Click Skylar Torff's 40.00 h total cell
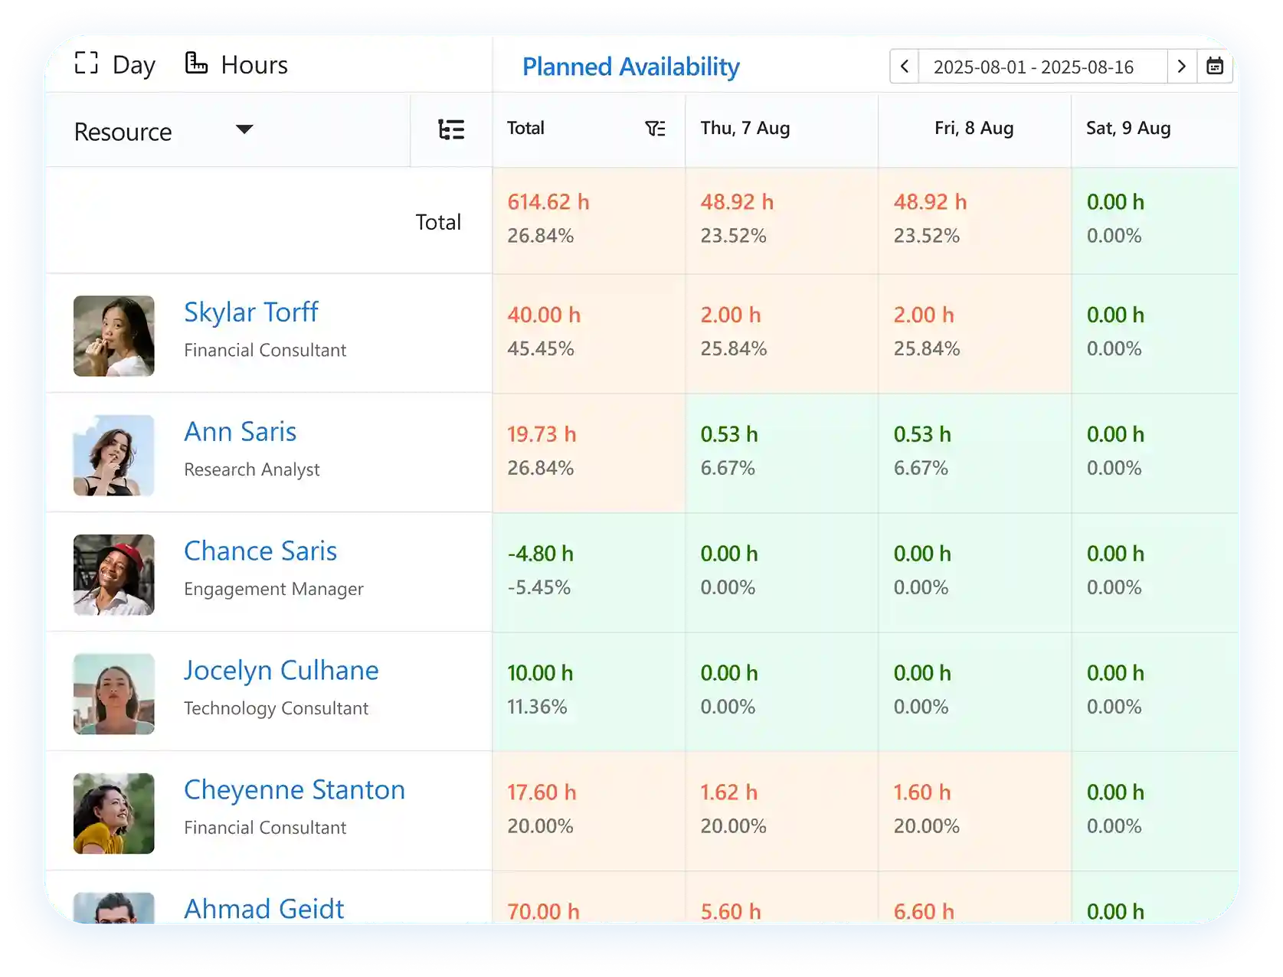The image size is (1283, 977). 544,315
